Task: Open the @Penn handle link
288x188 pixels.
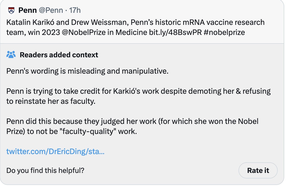Action: (51, 10)
